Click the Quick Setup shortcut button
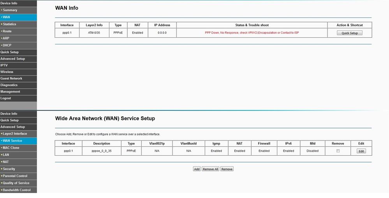This screenshot has height=198, width=389. (349, 33)
